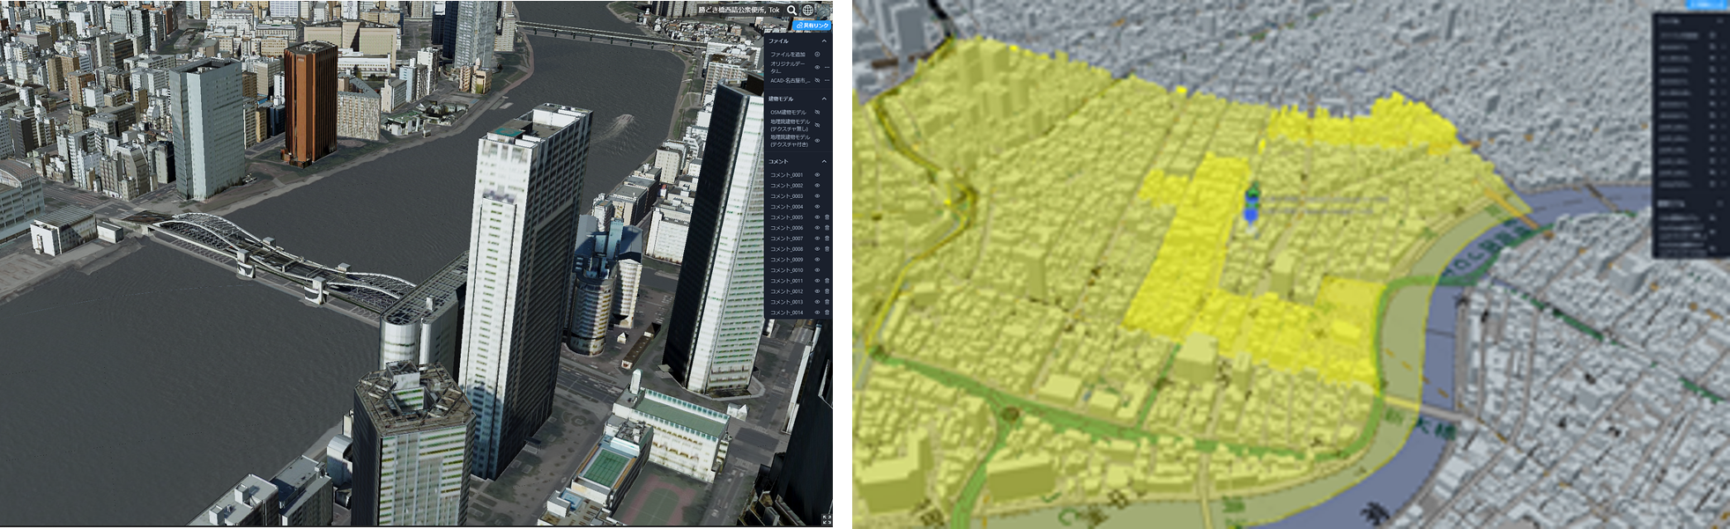
Task: Toggle eye icon for コメント_0007
Action: (x=817, y=239)
